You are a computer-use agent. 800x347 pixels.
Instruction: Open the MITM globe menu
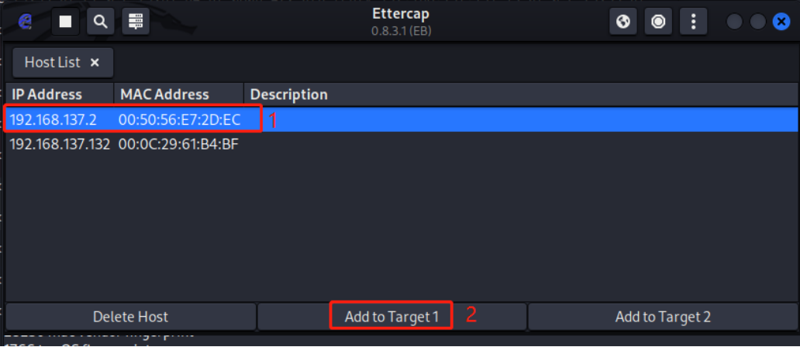point(622,22)
